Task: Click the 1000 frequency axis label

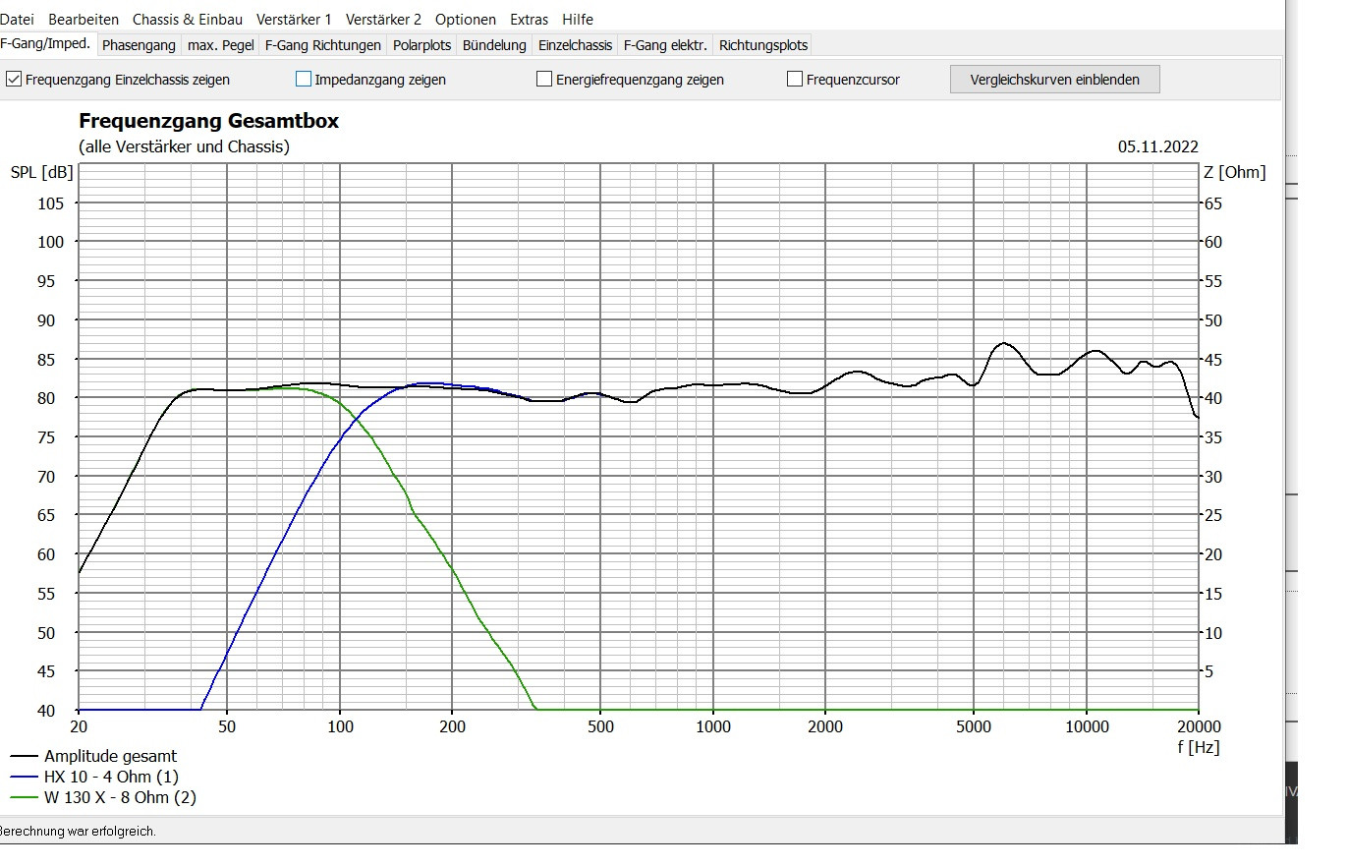Action: pos(713,727)
